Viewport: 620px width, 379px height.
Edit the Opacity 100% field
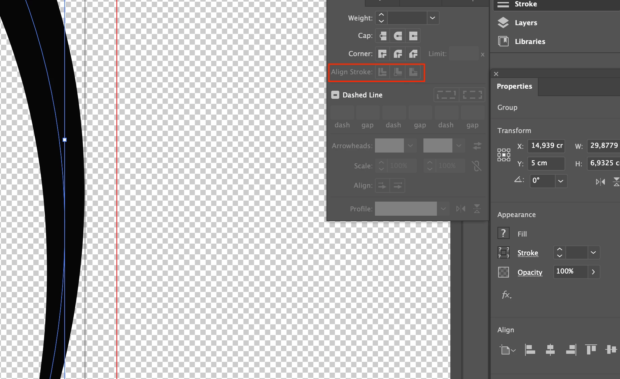click(571, 271)
